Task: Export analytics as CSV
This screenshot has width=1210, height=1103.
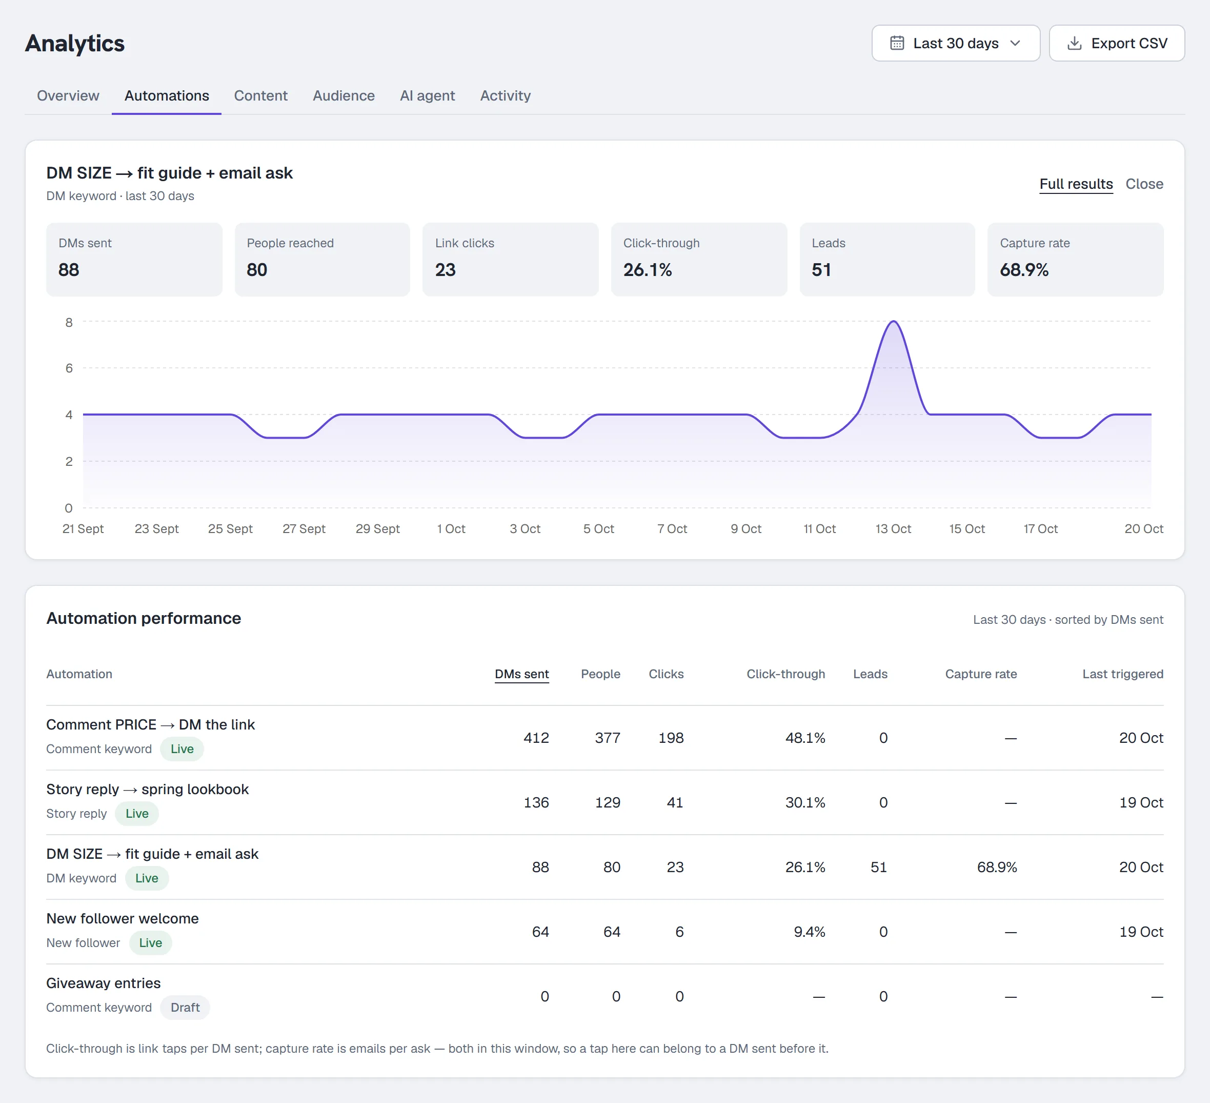Action: tap(1116, 43)
